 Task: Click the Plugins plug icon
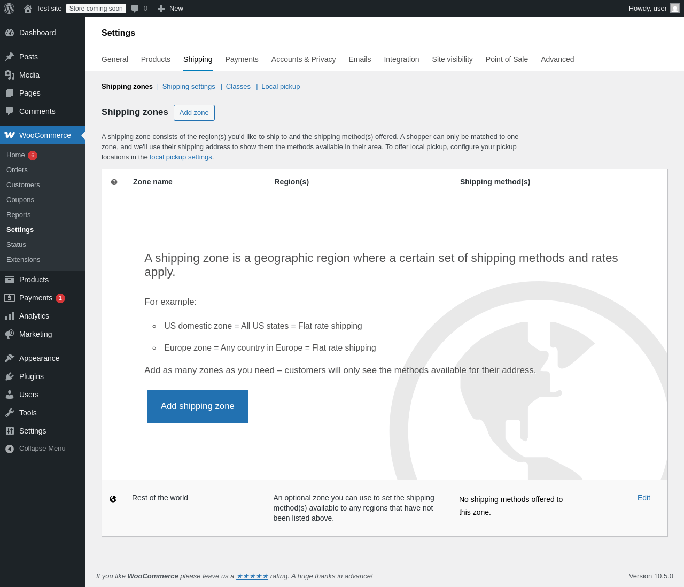tap(10, 376)
